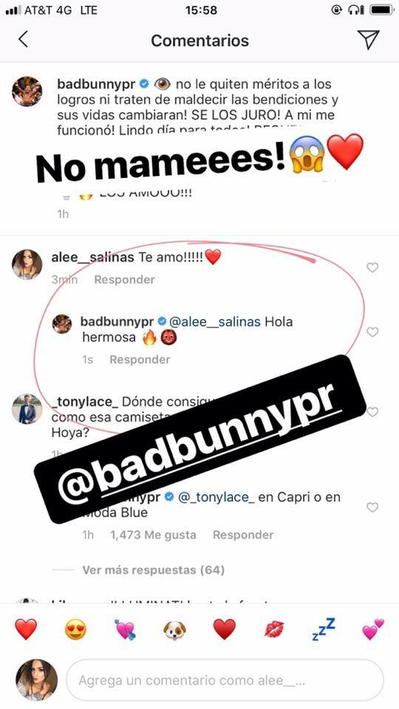
Task: Go back using the left arrow icon
Action: pyautogui.click(x=23, y=40)
